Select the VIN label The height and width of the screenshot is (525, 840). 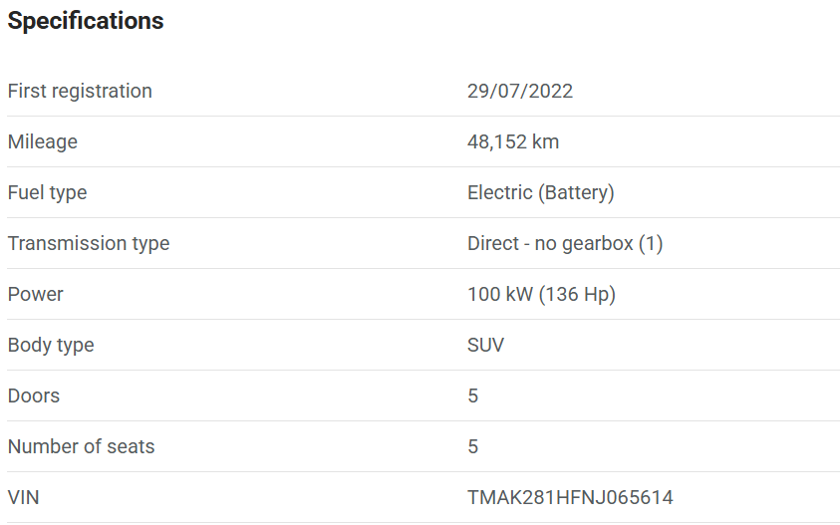pos(24,497)
